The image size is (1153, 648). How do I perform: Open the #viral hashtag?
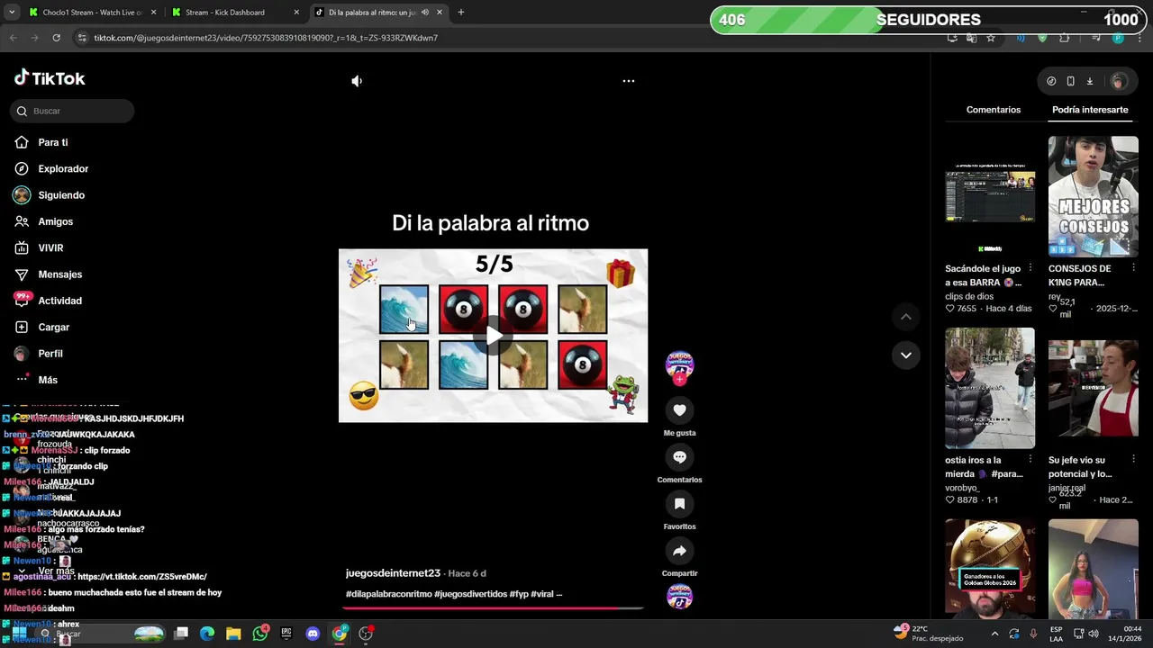[541, 594]
